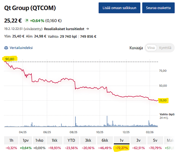Screen dimensions: 180x152
Task: Click the green up-arrow change icon
Action: click(27, 21)
